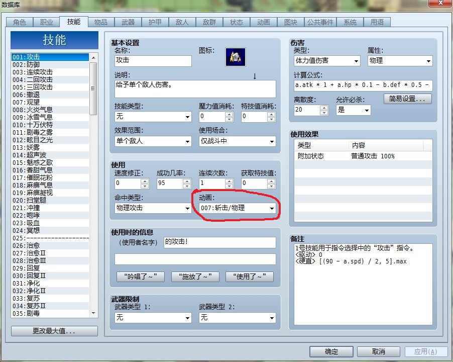Screen dimensions: 453x362
Task: Click the skill icon image box
Action: click(236, 57)
